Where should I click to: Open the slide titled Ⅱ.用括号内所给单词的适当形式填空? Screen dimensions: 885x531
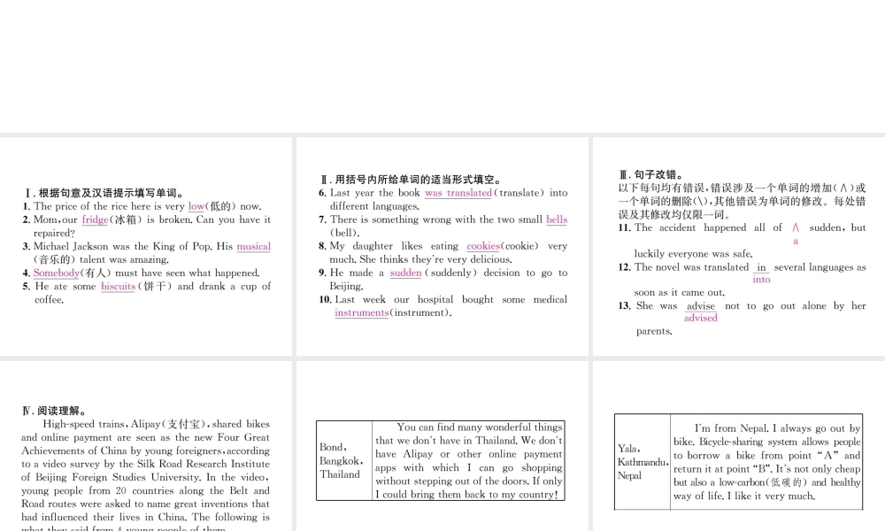tap(442, 246)
